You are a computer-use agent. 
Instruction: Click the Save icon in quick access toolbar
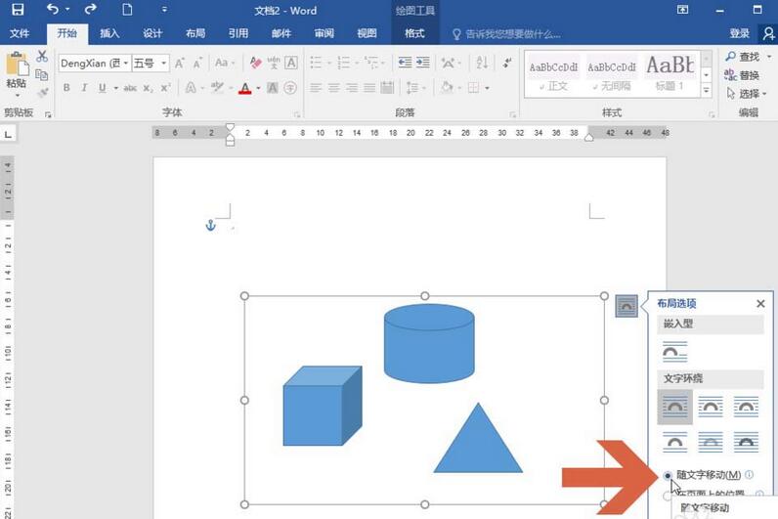tap(17, 10)
